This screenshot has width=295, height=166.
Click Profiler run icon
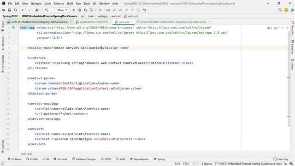91,10
